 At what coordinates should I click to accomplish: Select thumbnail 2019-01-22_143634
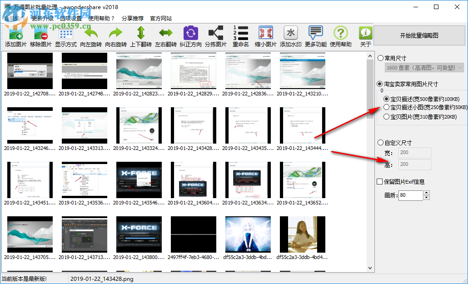coord(248,180)
